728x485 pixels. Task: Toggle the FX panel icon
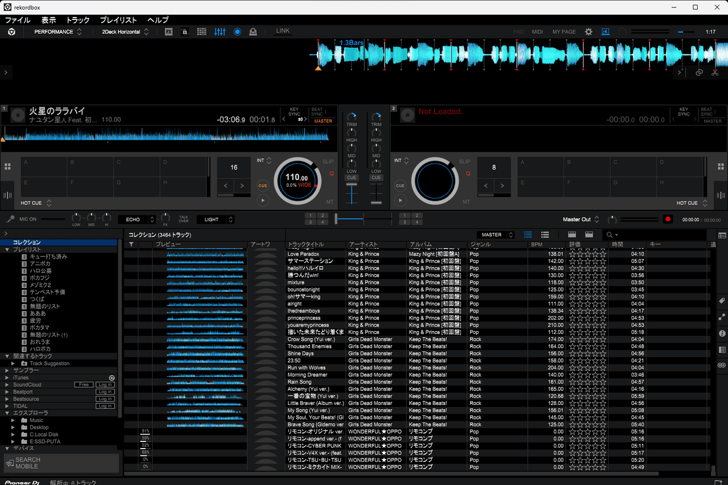[x=169, y=32]
